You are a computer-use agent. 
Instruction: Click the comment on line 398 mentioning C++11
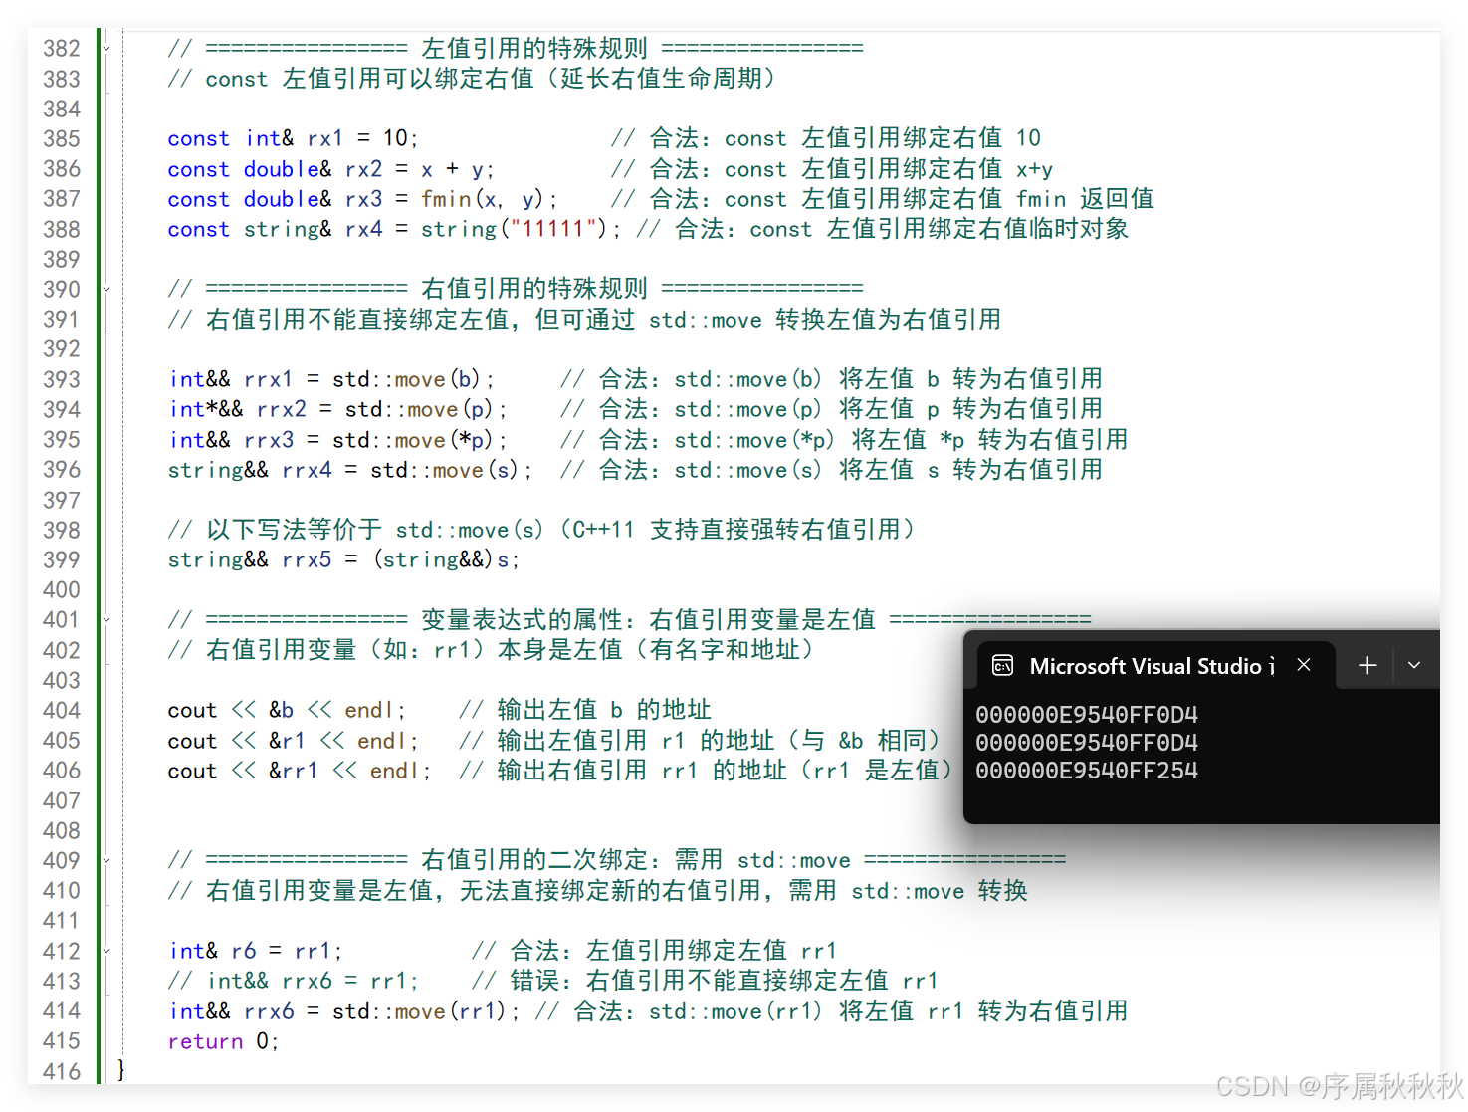(542, 530)
